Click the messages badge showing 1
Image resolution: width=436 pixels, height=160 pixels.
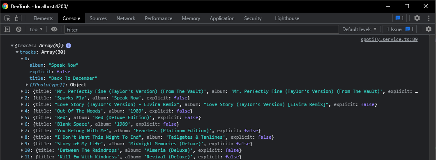tap(400, 18)
